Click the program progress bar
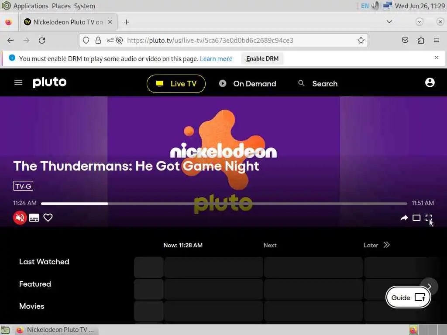447x335 pixels. (224, 203)
